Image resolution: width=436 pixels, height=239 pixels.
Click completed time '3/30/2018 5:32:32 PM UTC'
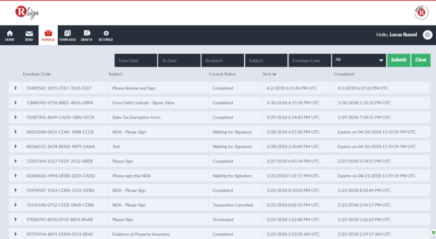[x=364, y=102]
